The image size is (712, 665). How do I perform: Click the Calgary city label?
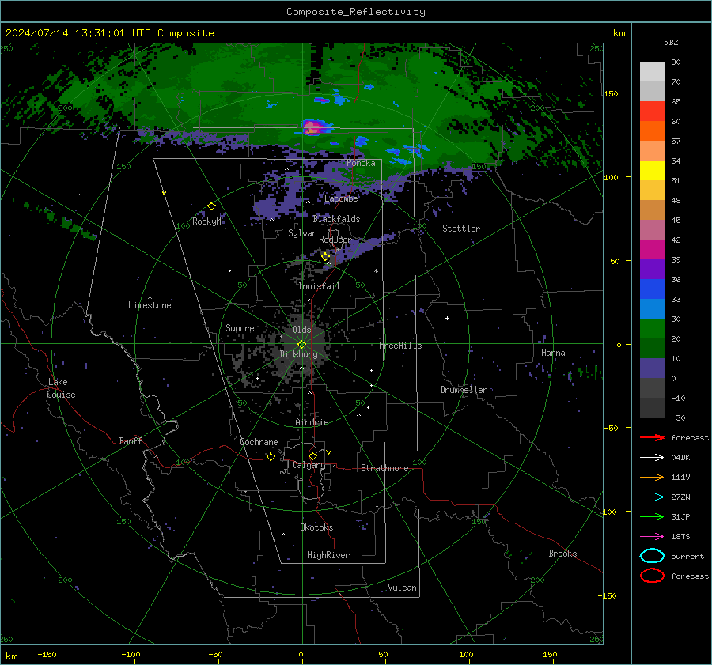pyautogui.click(x=309, y=465)
